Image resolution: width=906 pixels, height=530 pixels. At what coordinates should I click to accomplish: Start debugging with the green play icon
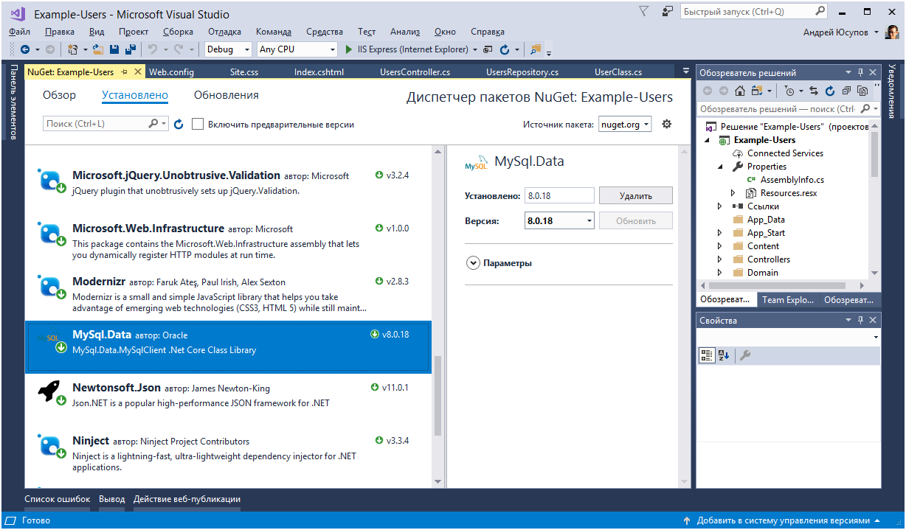(x=350, y=49)
